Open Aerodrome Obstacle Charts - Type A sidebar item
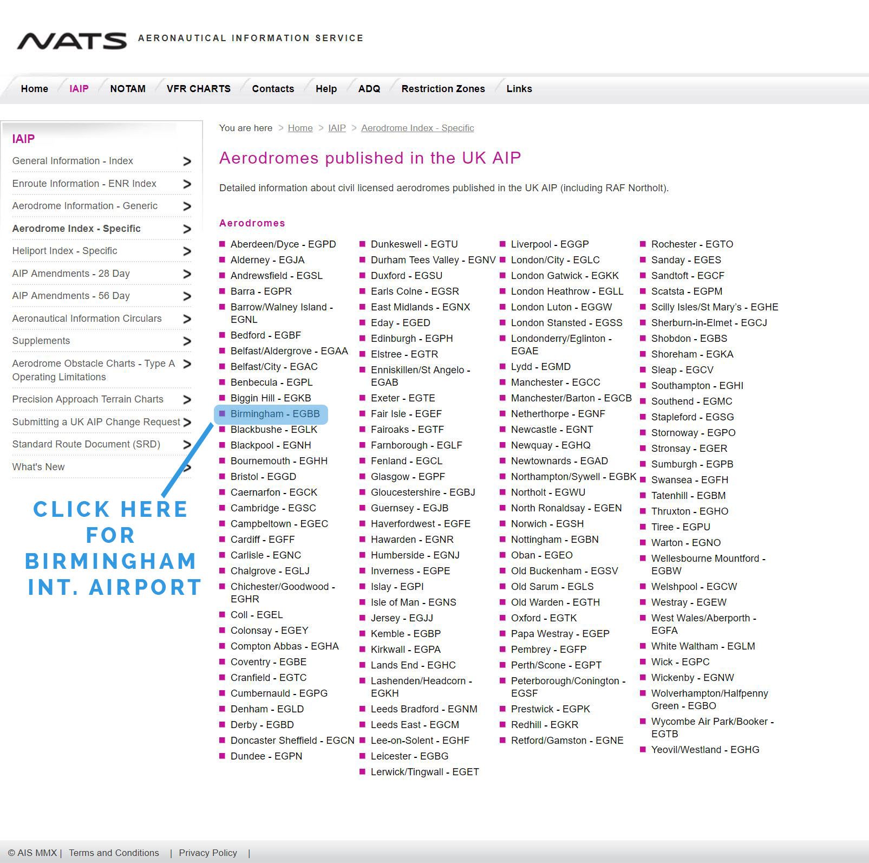Image resolution: width=869 pixels, height=863 pixels. (x=94, y=370)
